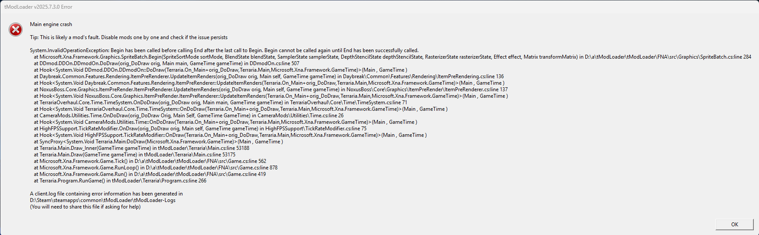Click the red error X icon
This screenshot has width=759, height=235.
point(16,30)
